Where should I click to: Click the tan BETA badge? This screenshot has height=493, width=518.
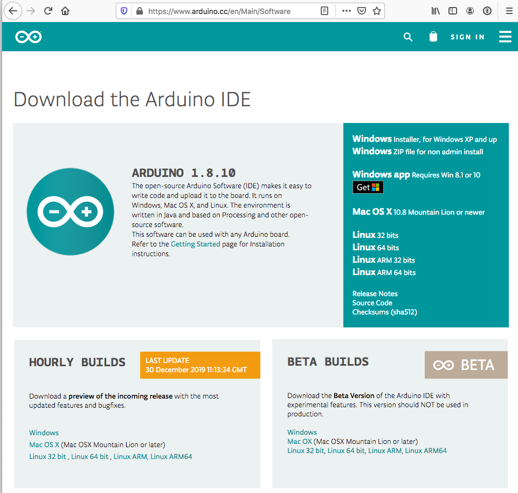point(466,365)
